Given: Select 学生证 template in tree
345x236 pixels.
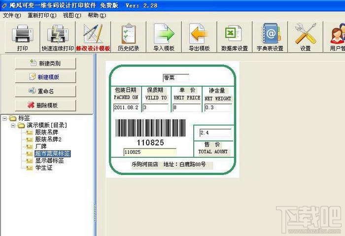Looking at the screenshot, I should pyautogui.click(x=44, y=168).
